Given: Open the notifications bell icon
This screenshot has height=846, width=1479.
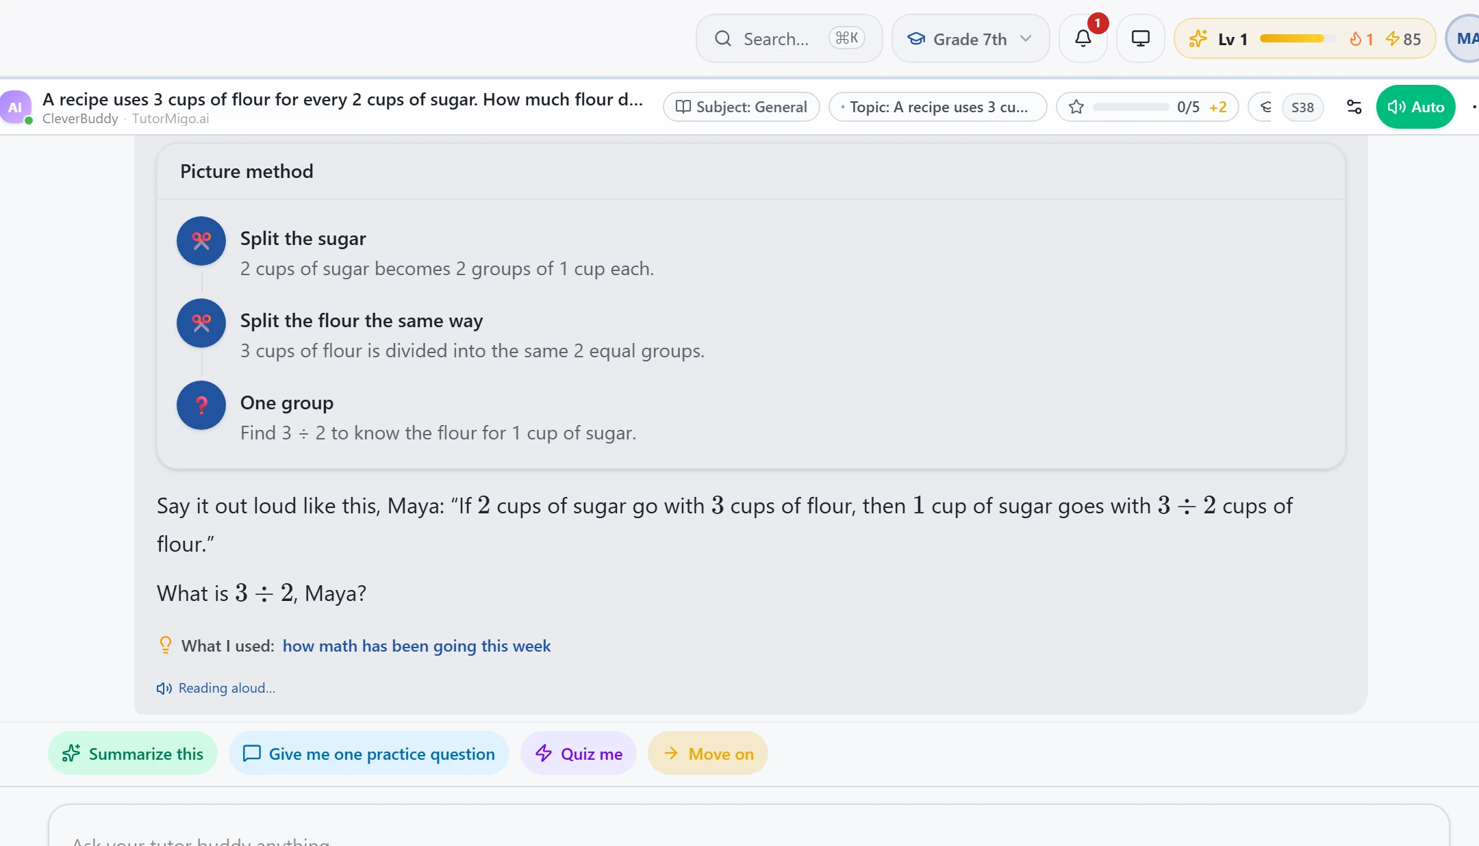Looking at the screenshot, I should tap(1083, 38).
